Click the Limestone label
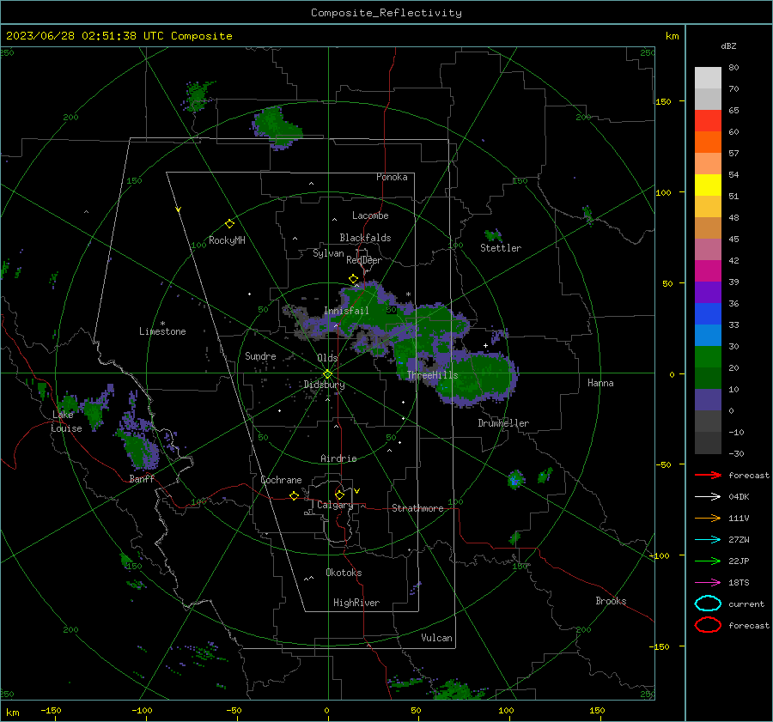The image size is (773, 722). pyautogui.click(x=162, y=331)
